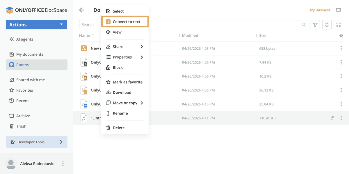Screen dimensions: 349x174
Task: Open user profile options menu
Action: [63, 164]
